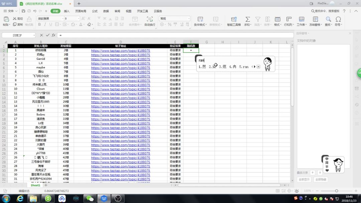Confirm formula entry with the checkmark

[x=47, y=35]
